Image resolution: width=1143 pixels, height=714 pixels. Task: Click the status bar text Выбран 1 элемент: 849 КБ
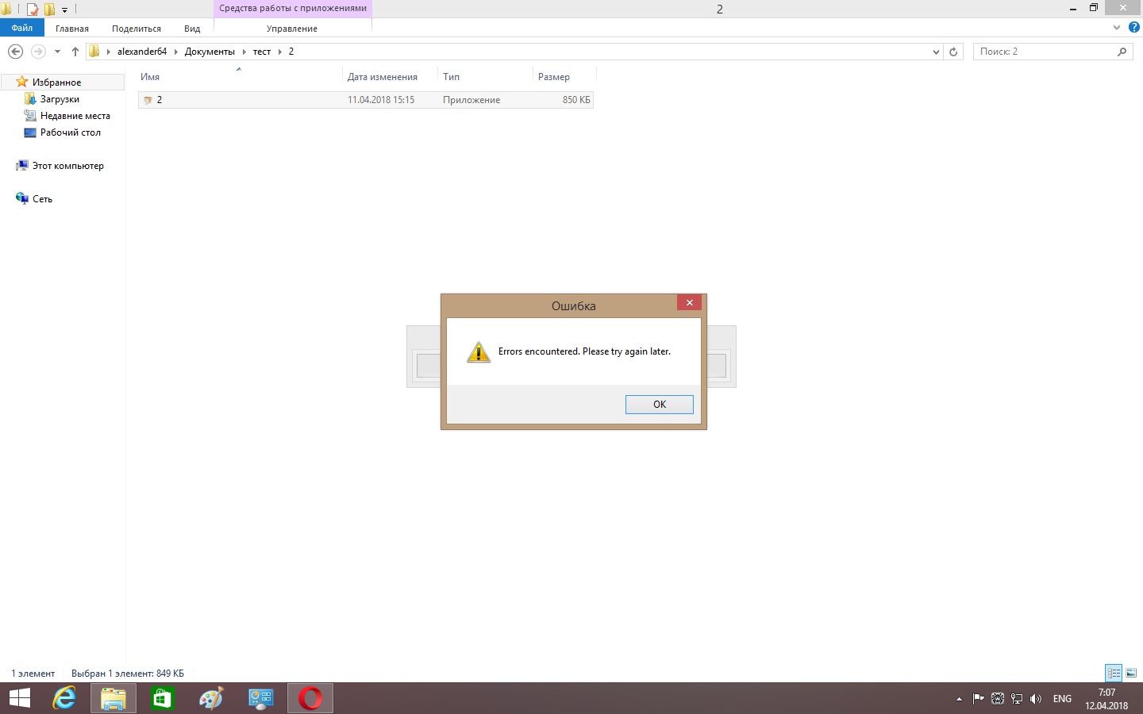(128, 674)
